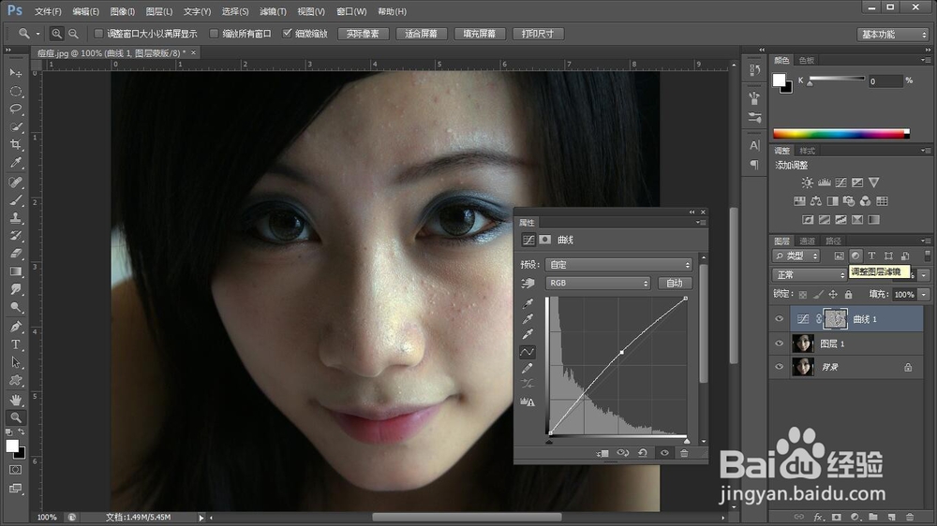Select the Horizontal Type tool
Screen dimensions: 937x526
16,344
